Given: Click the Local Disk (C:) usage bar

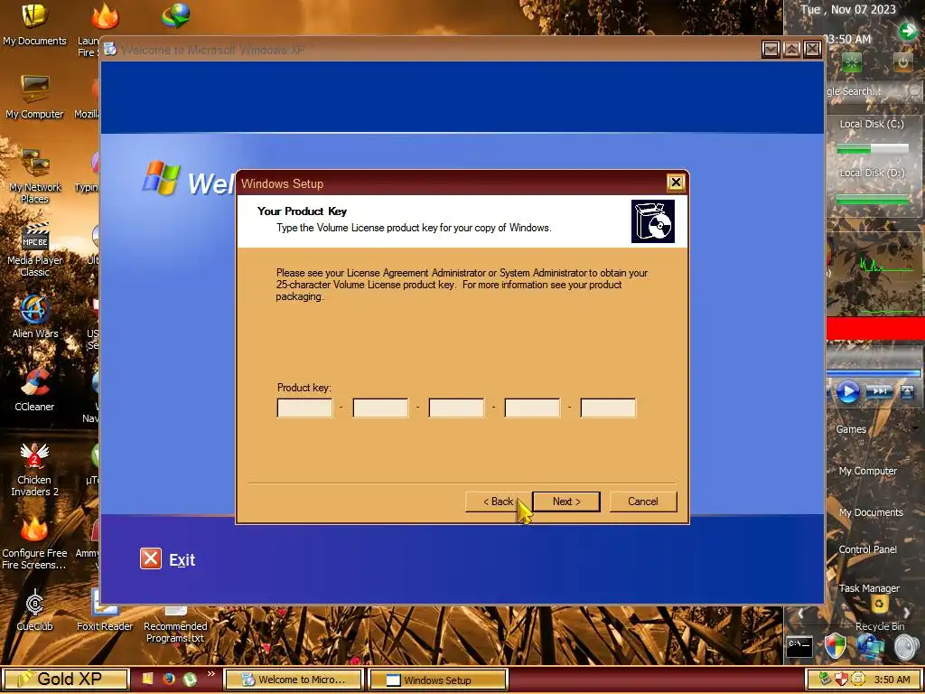Looking at the screenshot, I should [873, 150].
